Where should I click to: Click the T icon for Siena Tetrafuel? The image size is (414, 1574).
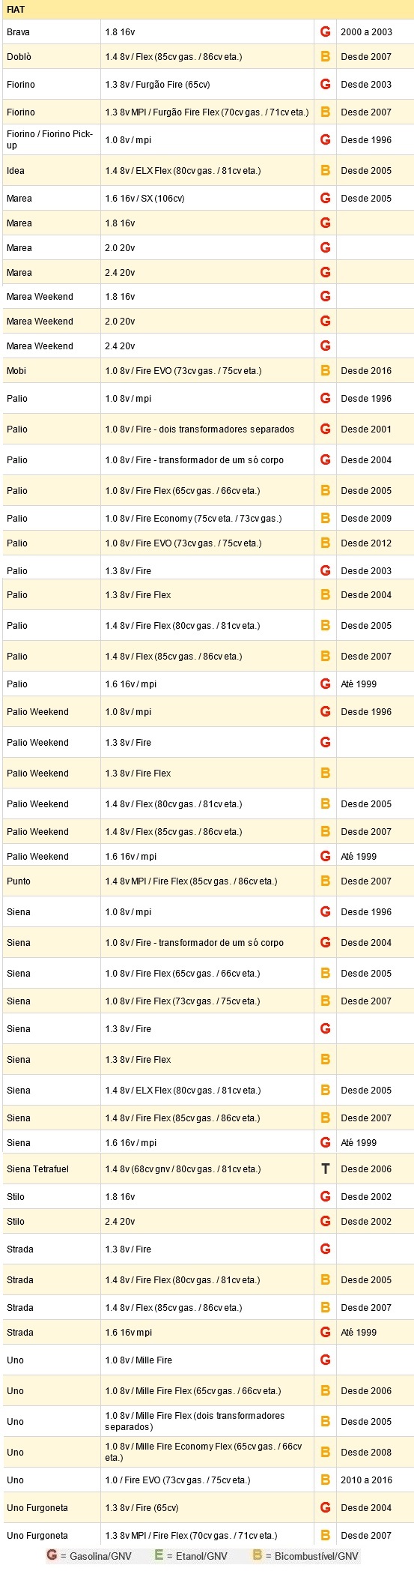click(325, 1169)
